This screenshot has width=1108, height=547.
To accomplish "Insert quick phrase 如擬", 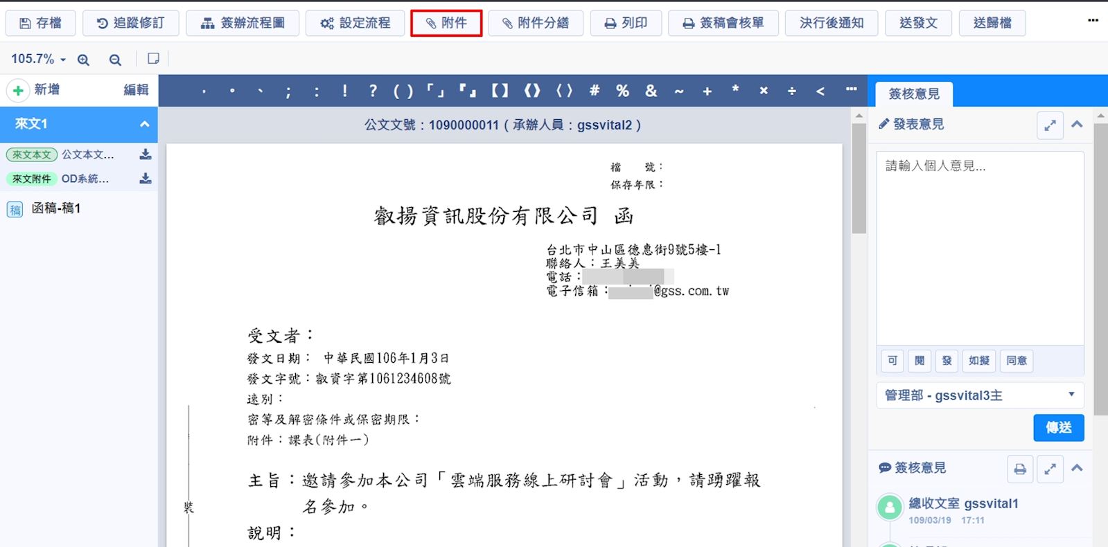I will (979, 361).
